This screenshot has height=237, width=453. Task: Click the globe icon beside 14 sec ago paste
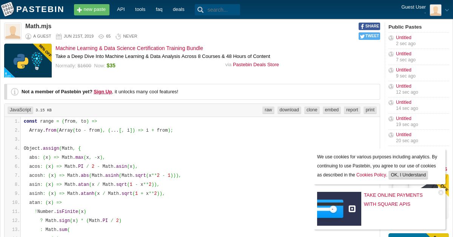[x=391, y=103]
